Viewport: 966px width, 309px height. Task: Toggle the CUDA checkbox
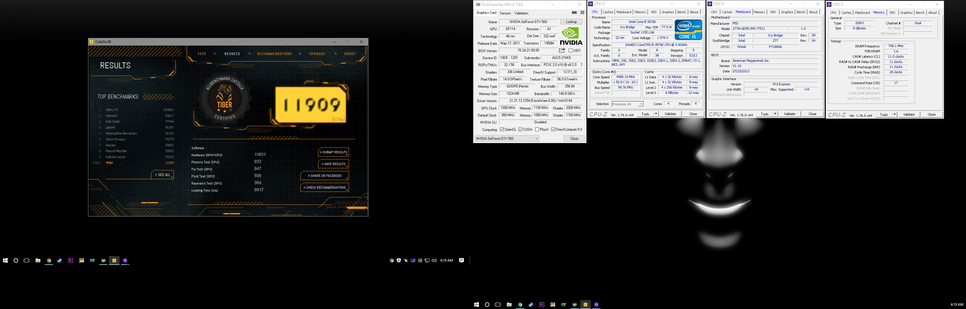click(x=520, y=129)
